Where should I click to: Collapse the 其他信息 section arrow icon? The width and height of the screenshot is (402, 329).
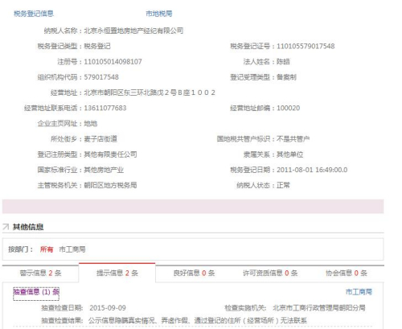click(x=6, y=227)
